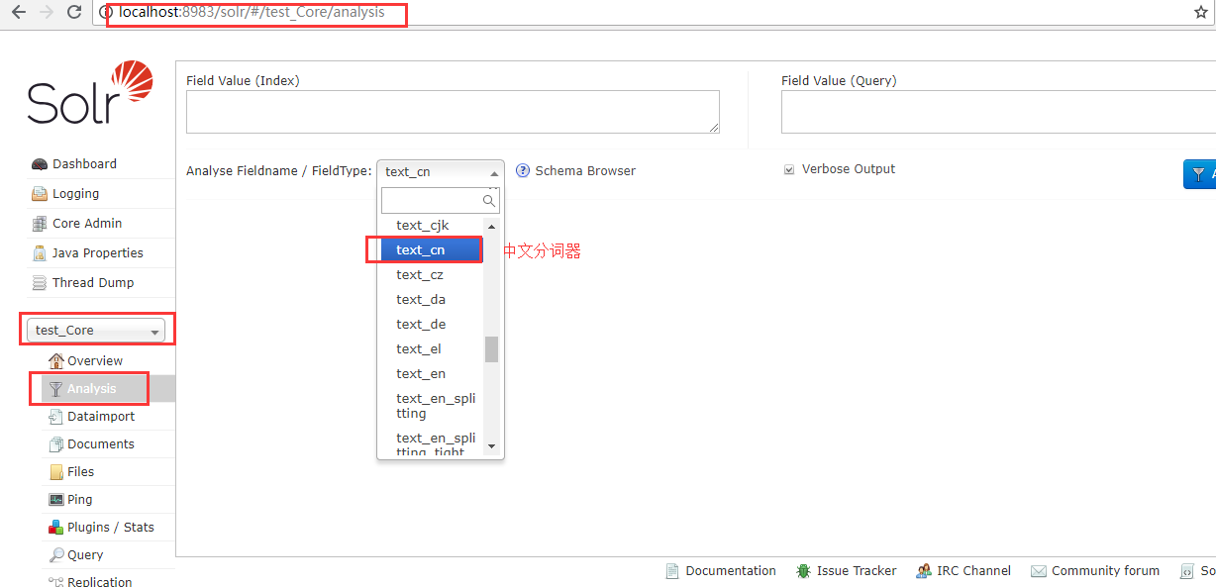
Task: Click the Replication icon
Action: point(56,582)
